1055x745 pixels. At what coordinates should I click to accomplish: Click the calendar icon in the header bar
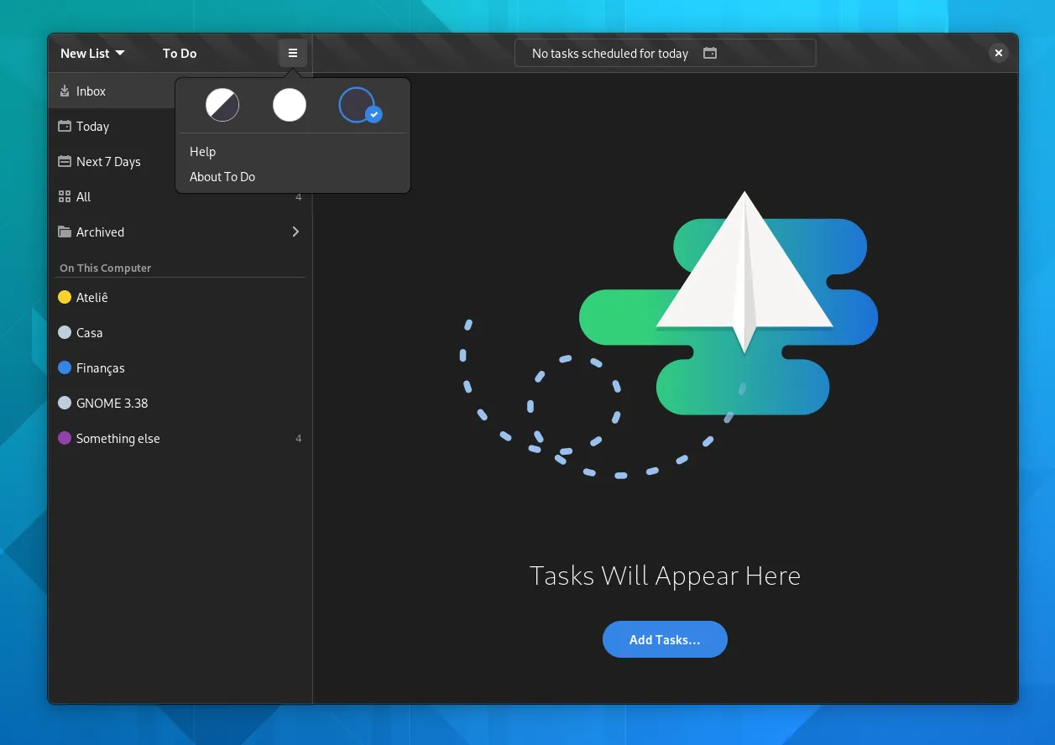(710, 53)
